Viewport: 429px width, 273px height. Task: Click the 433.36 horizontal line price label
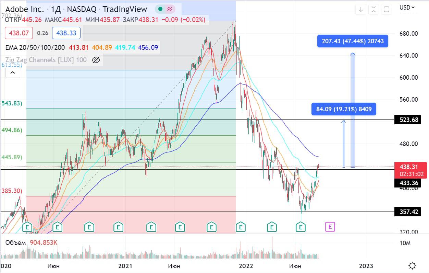point(408,183)
